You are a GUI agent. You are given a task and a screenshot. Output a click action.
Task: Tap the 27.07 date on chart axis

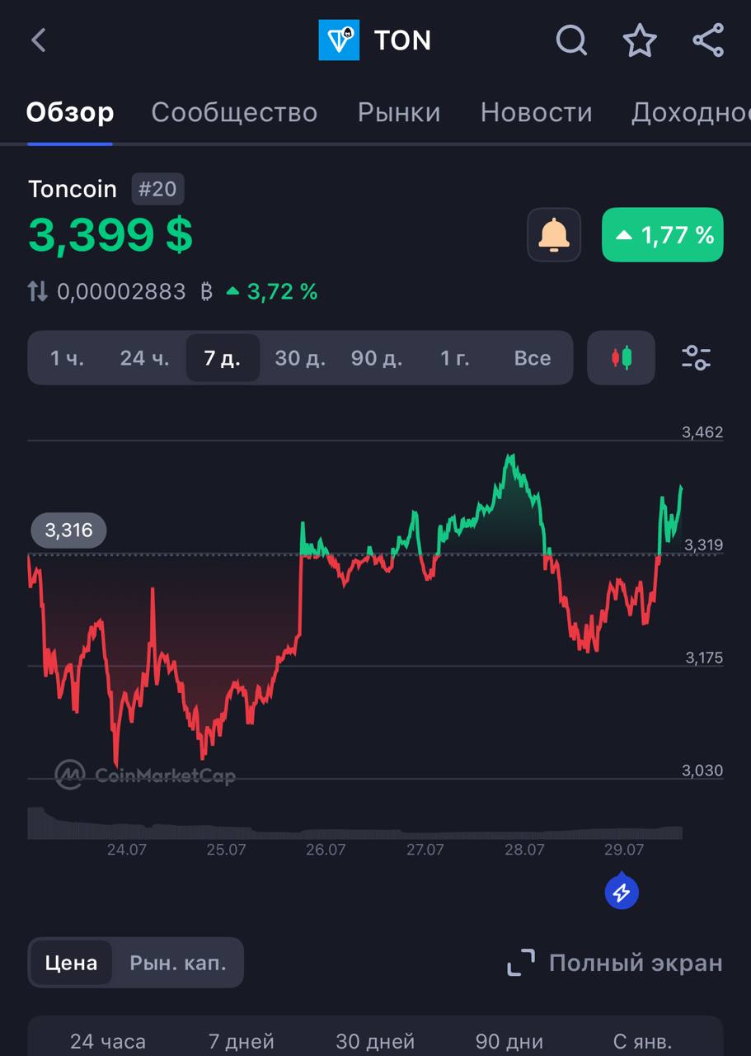[x=425, y=850]
